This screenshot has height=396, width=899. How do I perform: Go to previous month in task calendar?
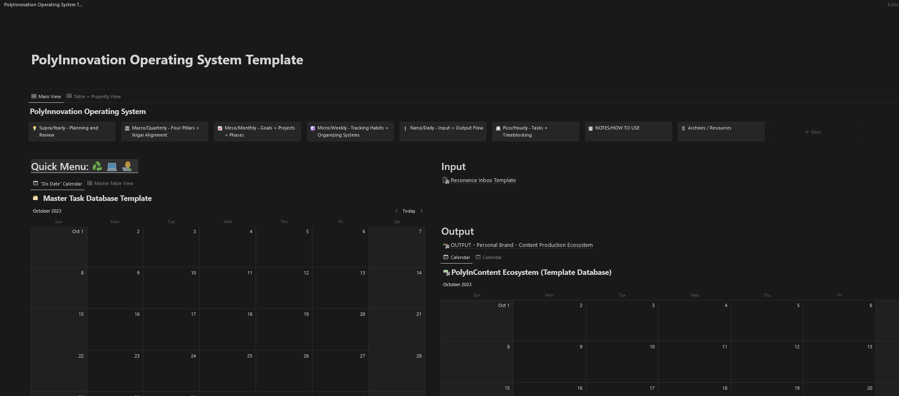pos(396,211)
